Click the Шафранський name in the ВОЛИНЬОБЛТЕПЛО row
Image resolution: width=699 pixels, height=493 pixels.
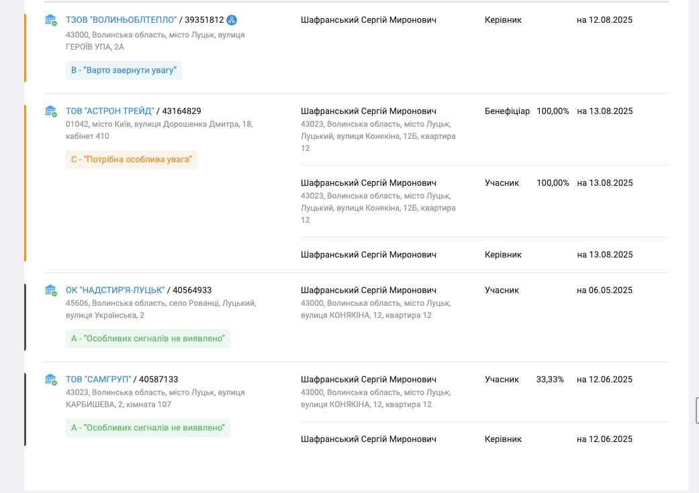pyautogui.click(x=369, y=20)
